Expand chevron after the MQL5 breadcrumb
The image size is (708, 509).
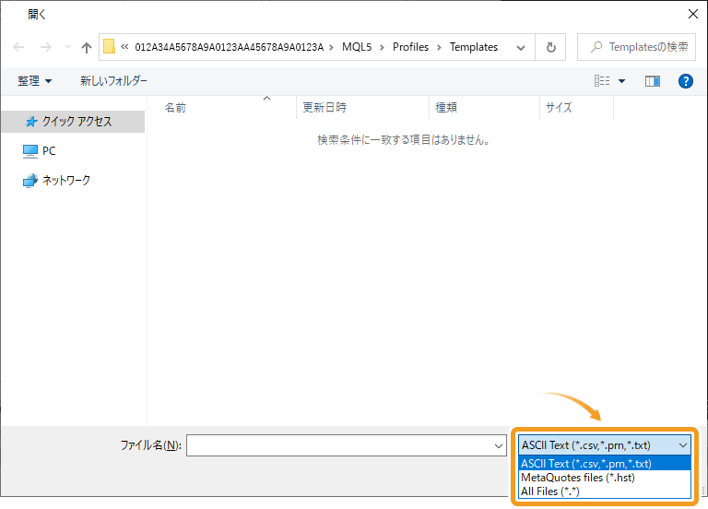pos(382,47)
